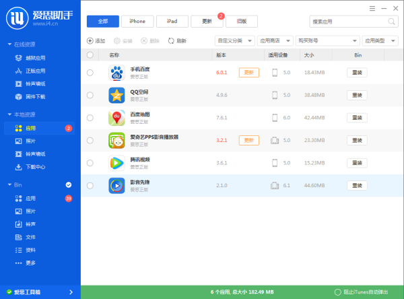Select the 影音先锋 row checkbox
The width and height of the screenshot is (404, 299).
90,186
